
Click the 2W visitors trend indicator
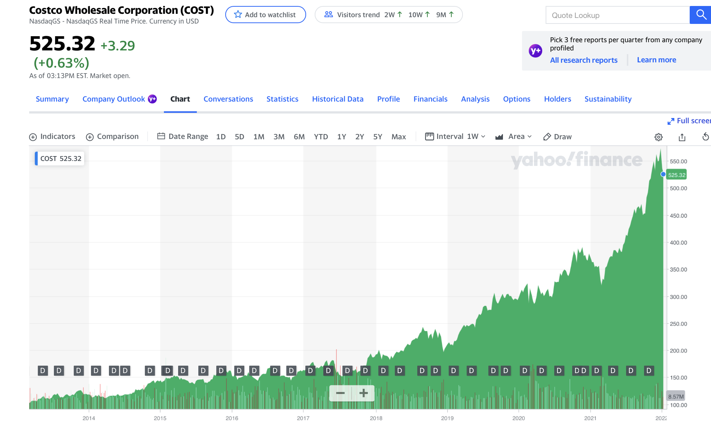[x=393, y=15]
